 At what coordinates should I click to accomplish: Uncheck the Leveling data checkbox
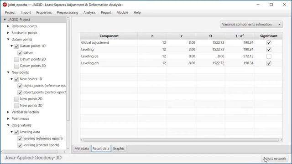(x=16, y=132)
